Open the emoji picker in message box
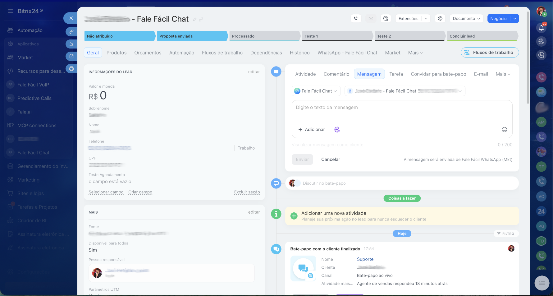The height and width of the screenshot is (296, 553). coord(504,130)
